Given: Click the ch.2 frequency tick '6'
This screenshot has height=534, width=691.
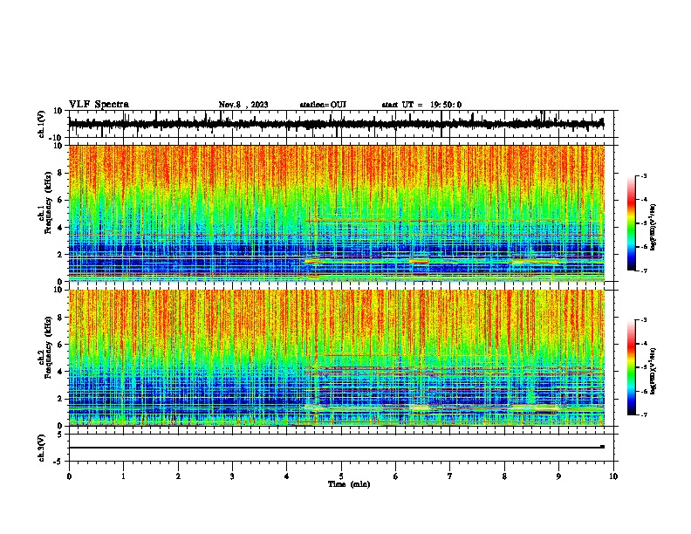Looking at the screenshot, I should (x=60, y=345).
